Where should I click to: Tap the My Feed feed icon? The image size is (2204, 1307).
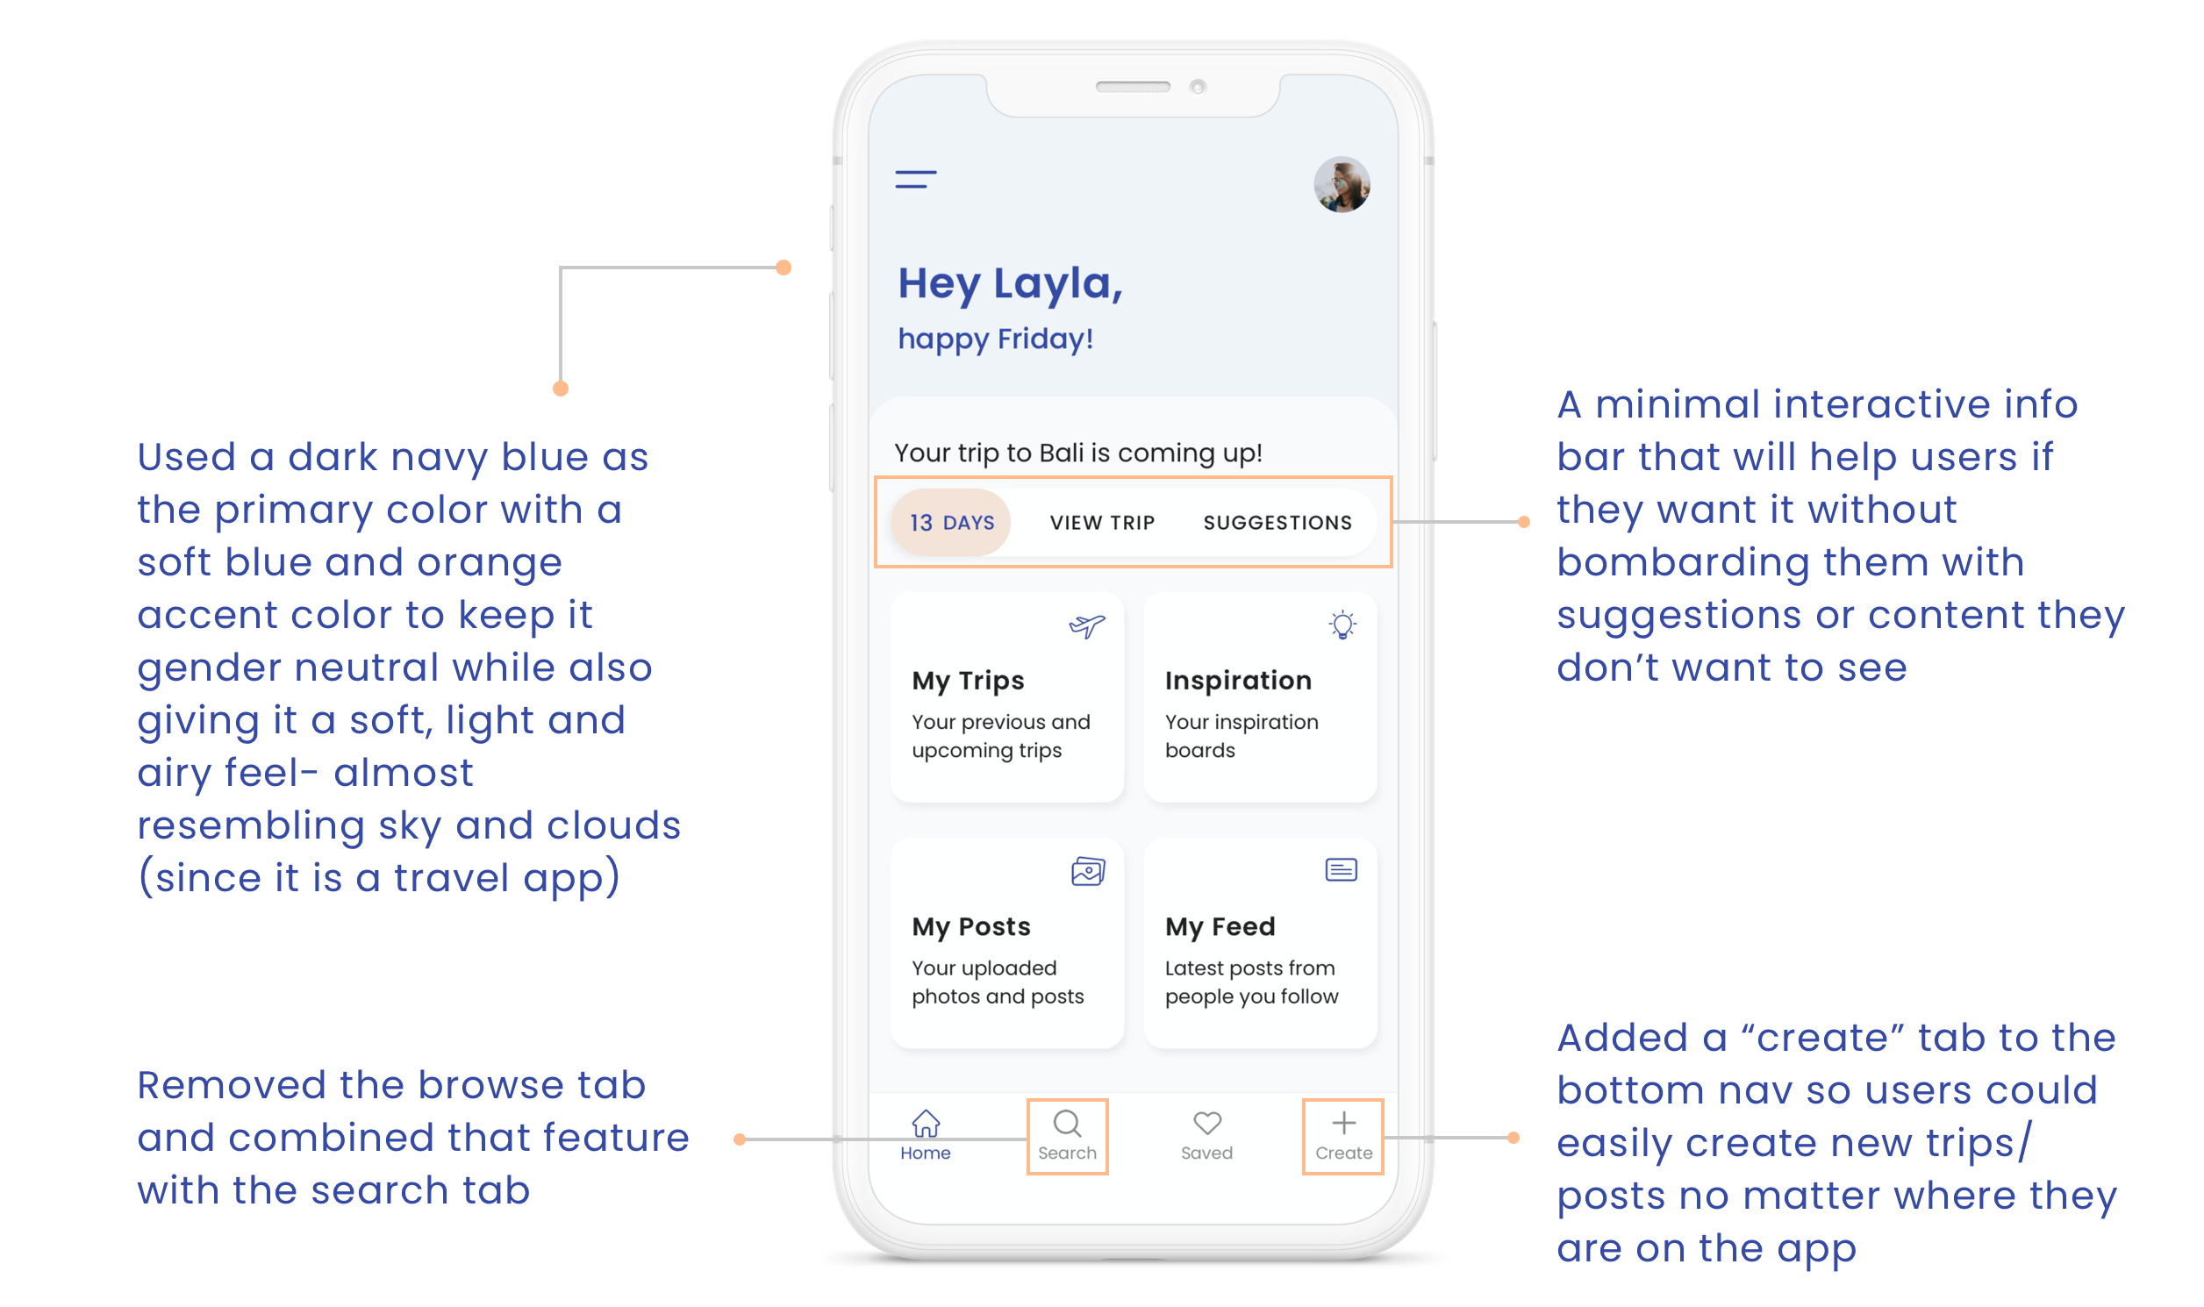pyautogui.click(x=1341, y=870)
